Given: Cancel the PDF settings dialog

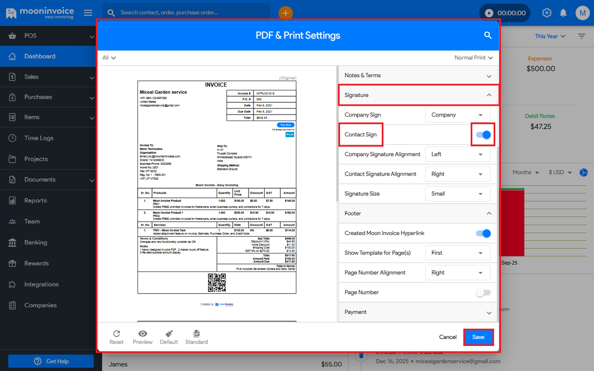Looking at the screenshot, I should click(x=448, y=337).
